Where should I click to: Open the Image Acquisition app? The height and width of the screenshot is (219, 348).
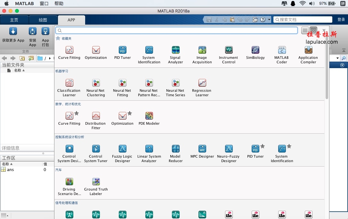pyautogui.click(x=202, y=55)
